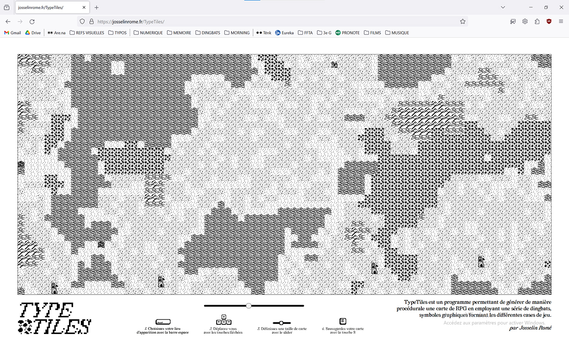569x342 pixels.
Task: Open the REFS VISUELLES bookmarks folder
Action: [87, 33]
